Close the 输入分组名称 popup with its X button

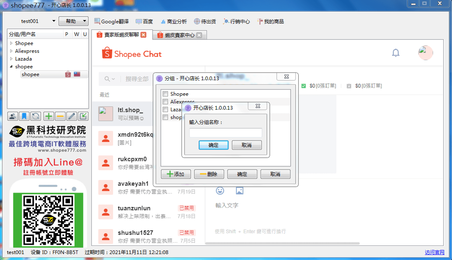258,106
